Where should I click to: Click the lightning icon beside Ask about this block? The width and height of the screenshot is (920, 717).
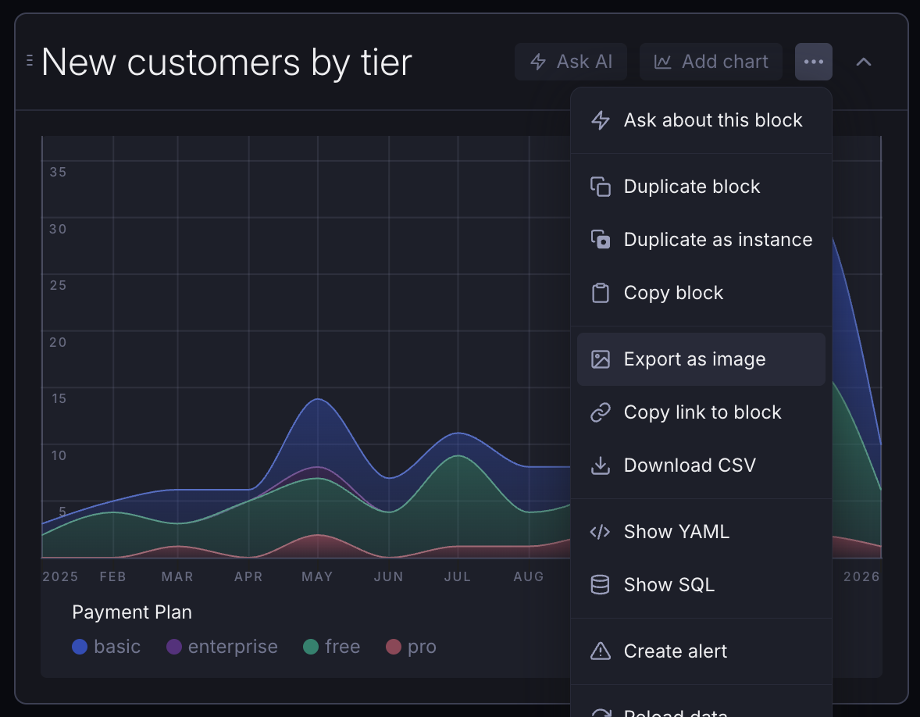pos(600,120)
